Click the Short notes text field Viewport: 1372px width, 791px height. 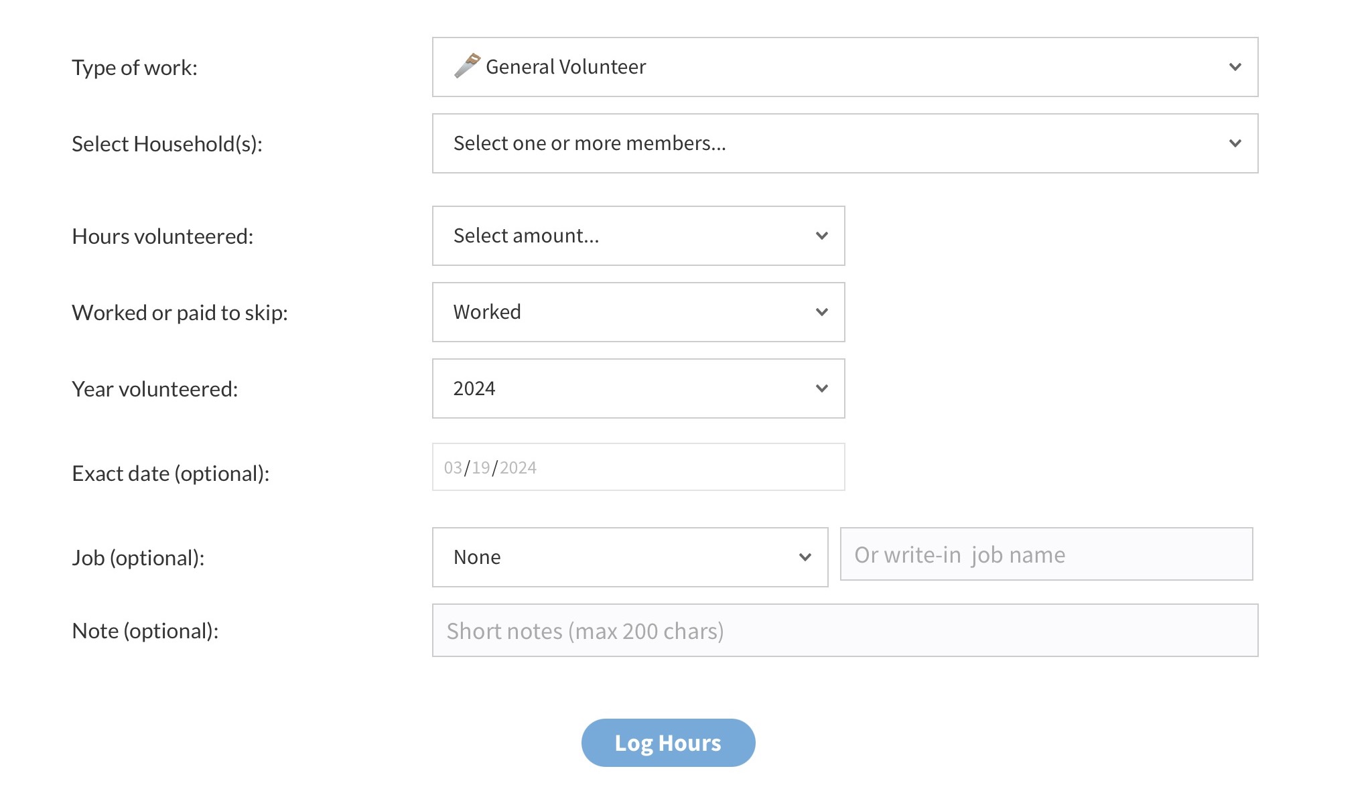coord(844,630)
